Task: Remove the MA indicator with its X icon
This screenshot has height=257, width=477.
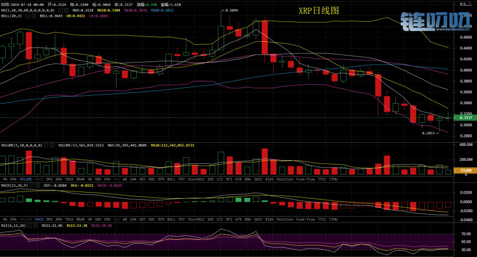Action: tap(66, 11)
